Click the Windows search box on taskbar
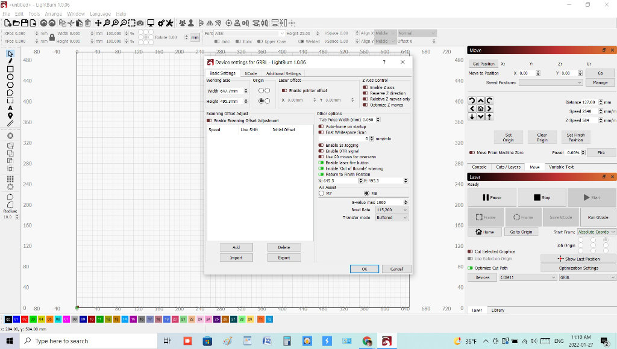The image size is (617, 349). pos(89,341)
